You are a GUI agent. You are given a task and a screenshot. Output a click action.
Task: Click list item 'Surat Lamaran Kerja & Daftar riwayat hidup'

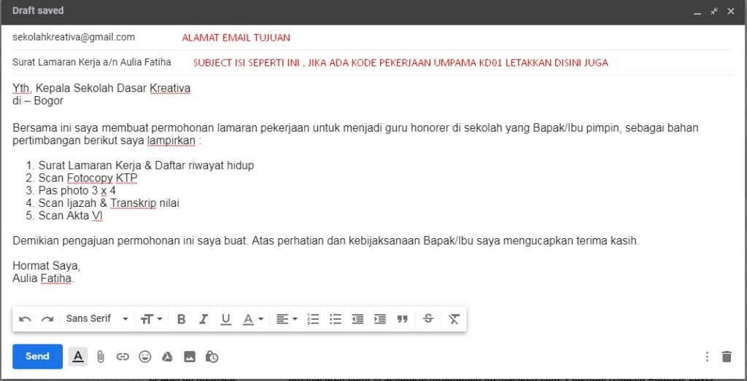pyautogui.click(x=146, y=165)
